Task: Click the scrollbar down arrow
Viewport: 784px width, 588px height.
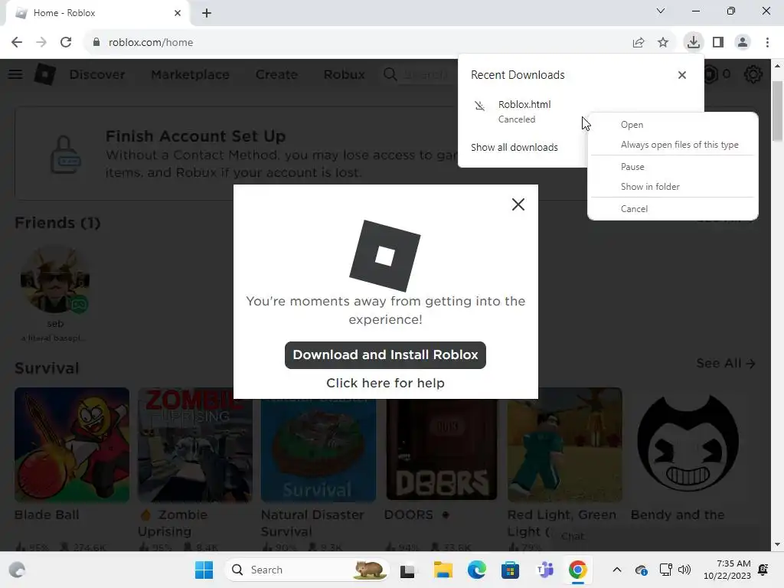Action: pos(777,544)
